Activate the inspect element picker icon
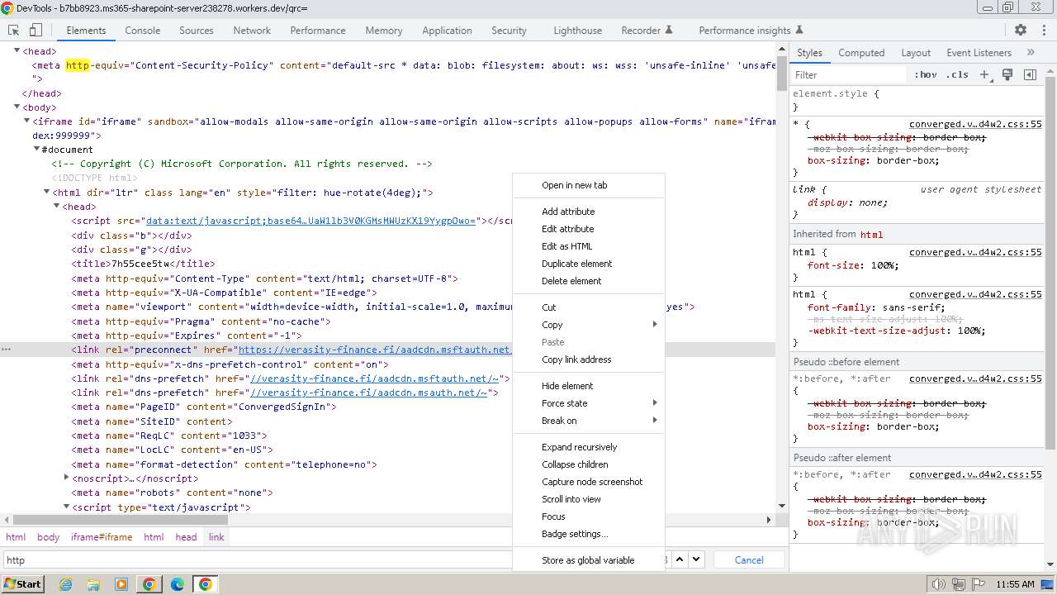1057x595 pixels. (13, 30)
